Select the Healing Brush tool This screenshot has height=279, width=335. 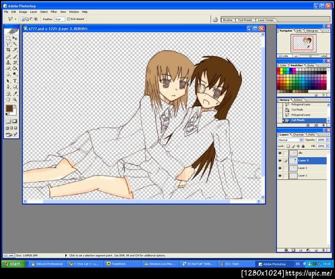[8, 57]
